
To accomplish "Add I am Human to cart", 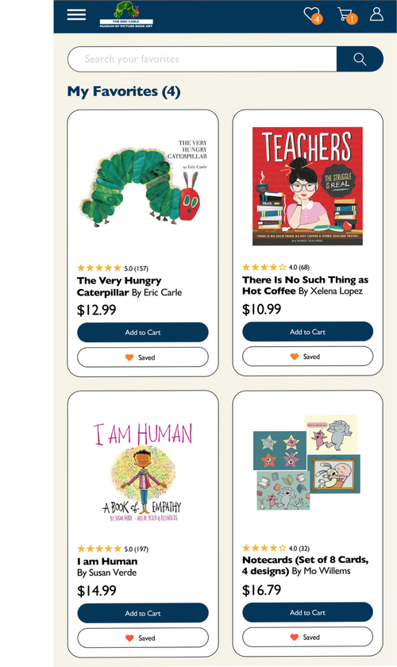I will 143,613.
